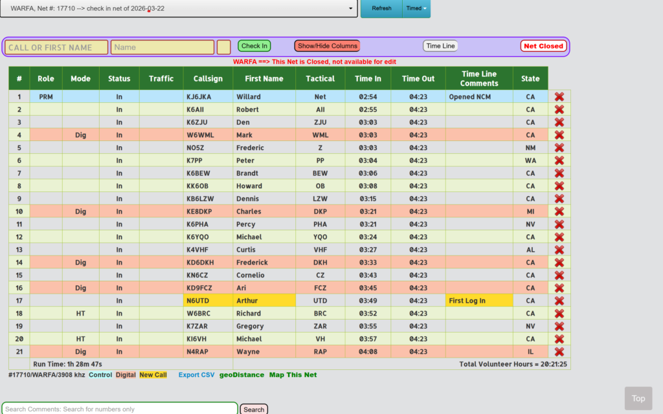Open the Map This Net link
This screenshot has width=663, height=414.
(x=293, y=375)
